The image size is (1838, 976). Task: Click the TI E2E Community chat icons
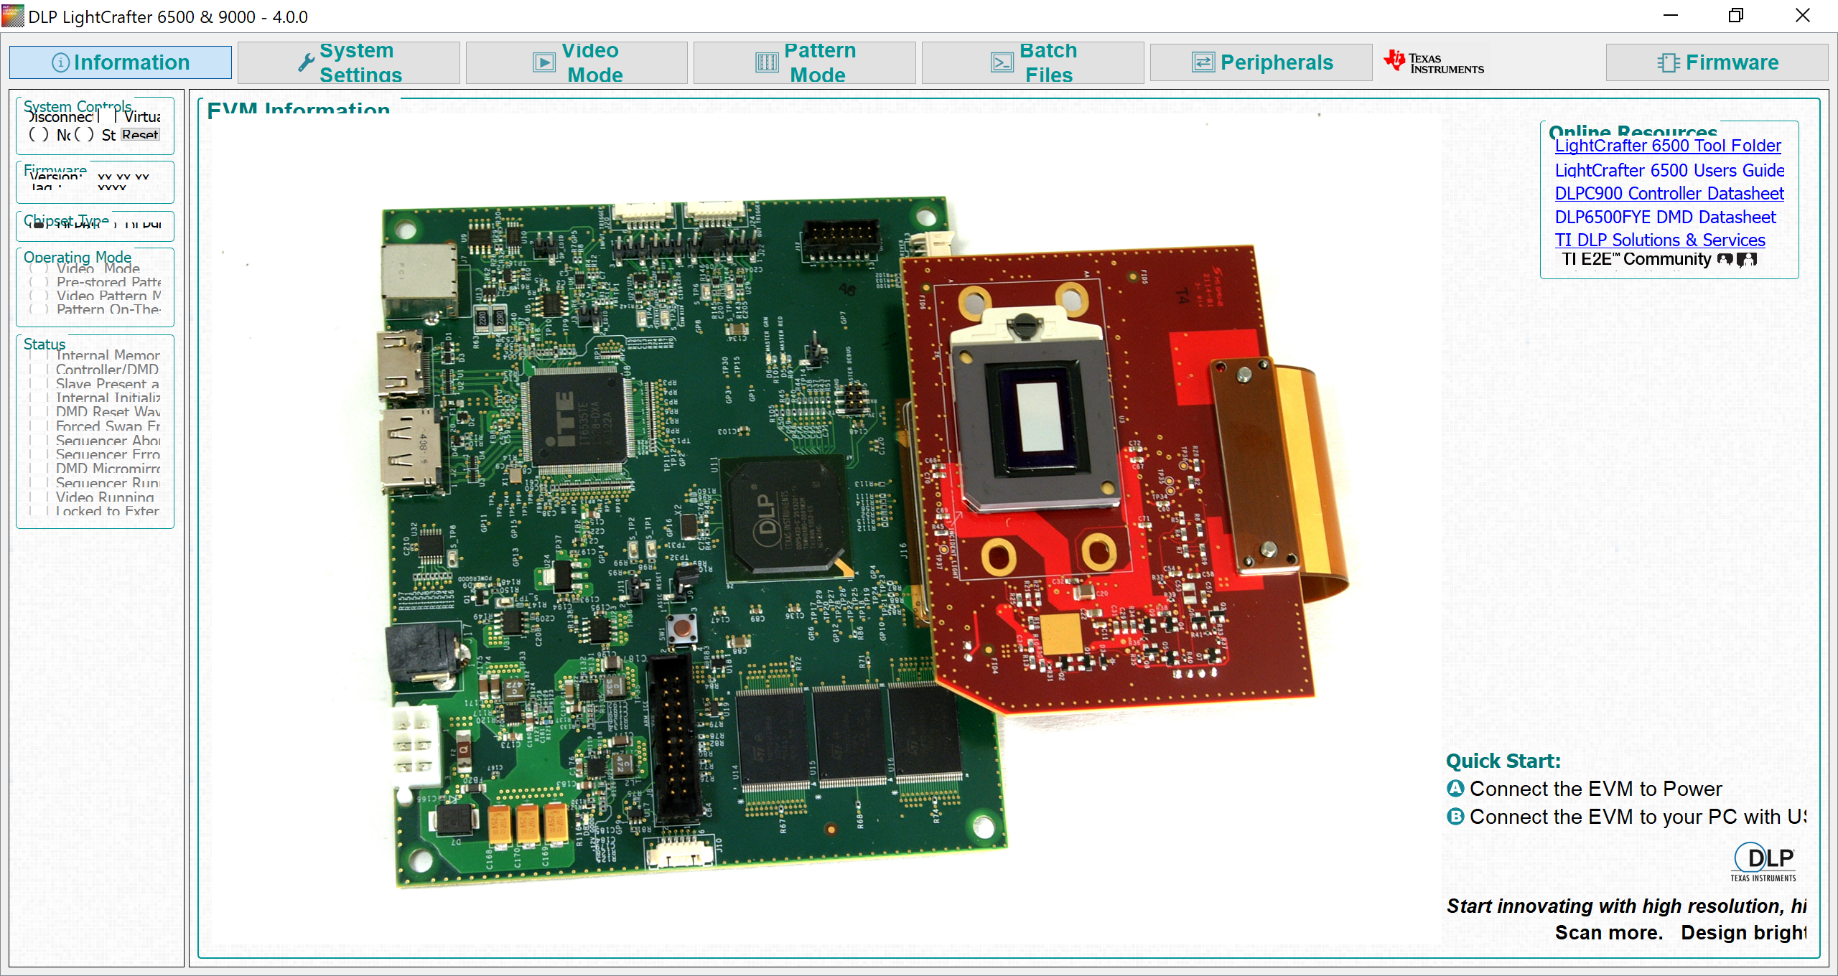(x=1737, y=260)
